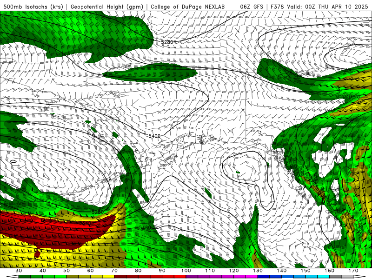Select the dark purple swatch right of 100
Viewport: 372px width, 279px height.
tap(192, 277)
